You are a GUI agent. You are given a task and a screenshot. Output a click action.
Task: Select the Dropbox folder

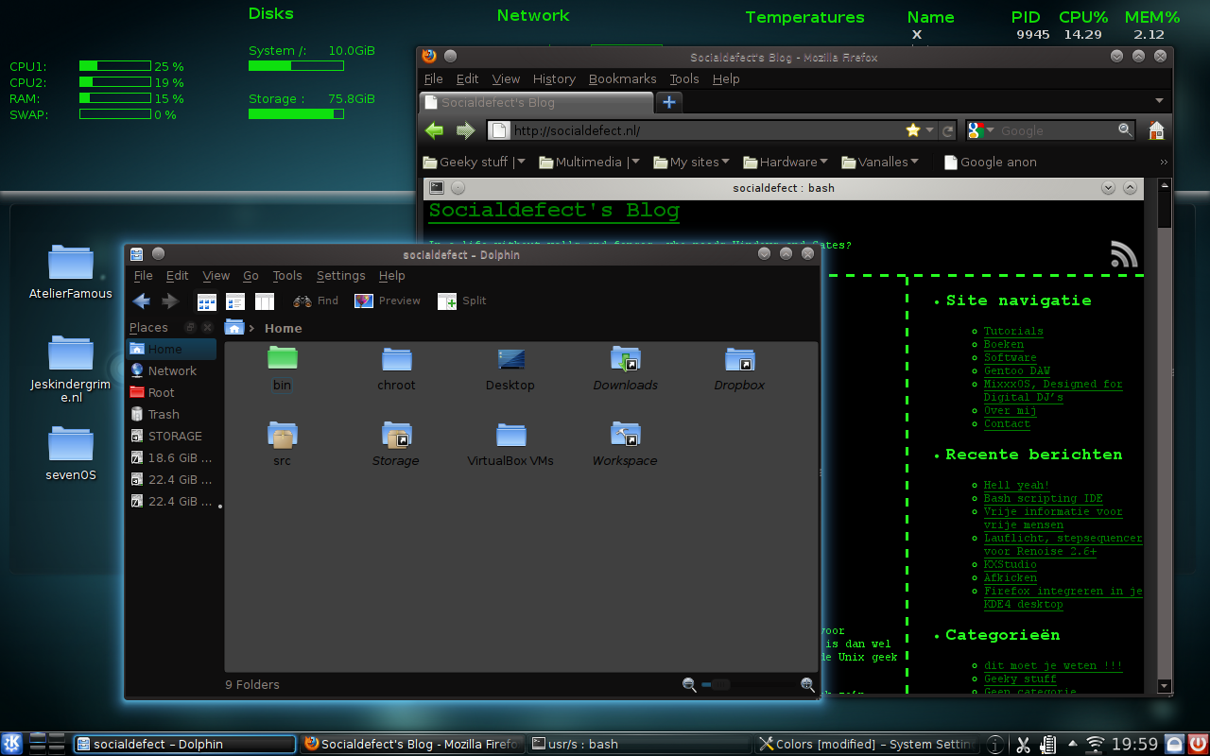pyautogui.click(x=739, y=368)
